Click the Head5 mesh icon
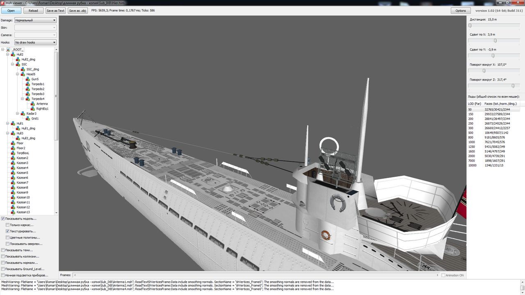Viewport: 525px width, 295px height. (23, 74)
